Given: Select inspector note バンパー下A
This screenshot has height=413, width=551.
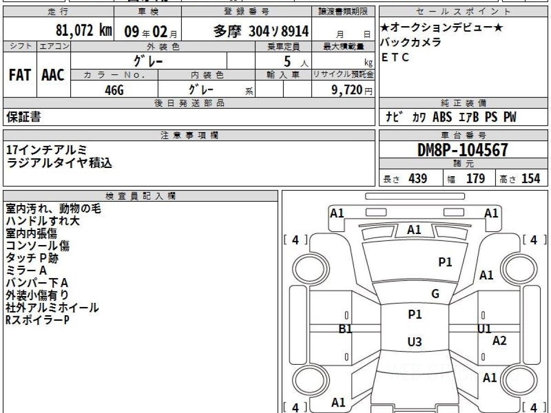Looking at the screenshot, I should pyautogui.click(x=37, y=283).
